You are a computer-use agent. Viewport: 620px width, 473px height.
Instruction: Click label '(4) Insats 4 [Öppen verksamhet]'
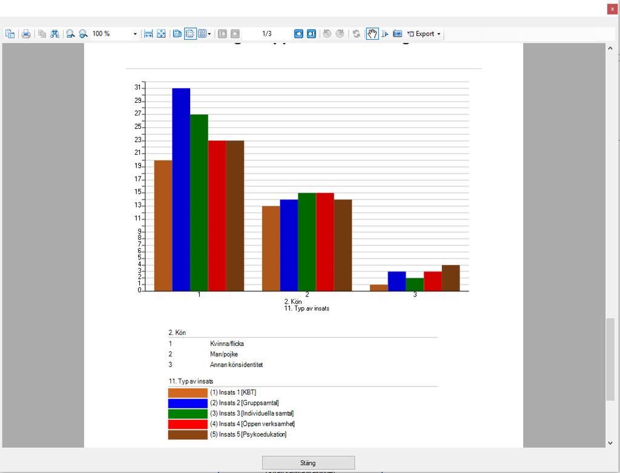252,424
